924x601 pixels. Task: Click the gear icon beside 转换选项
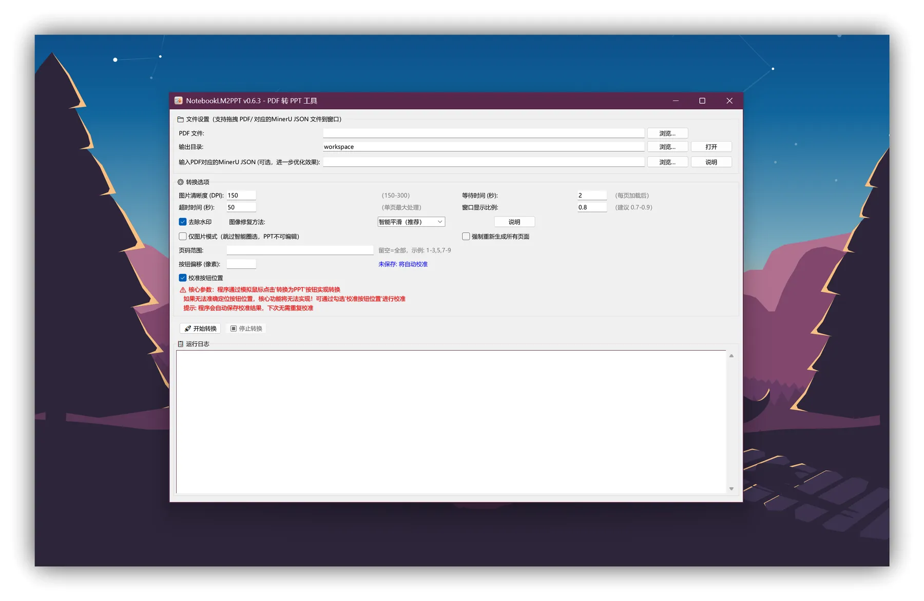(181, 182)
